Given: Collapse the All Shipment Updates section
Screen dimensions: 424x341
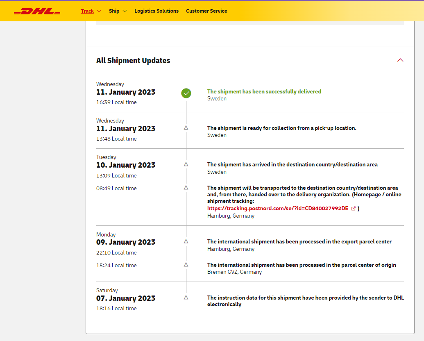Looking at the screenshot, I should coord(400,60).
